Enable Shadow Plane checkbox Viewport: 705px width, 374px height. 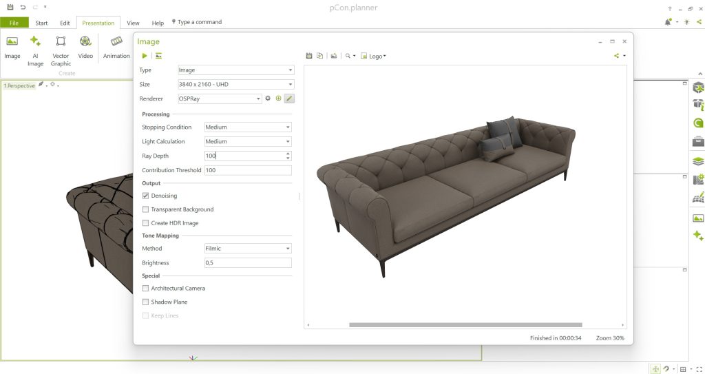[x=145, y=302]
